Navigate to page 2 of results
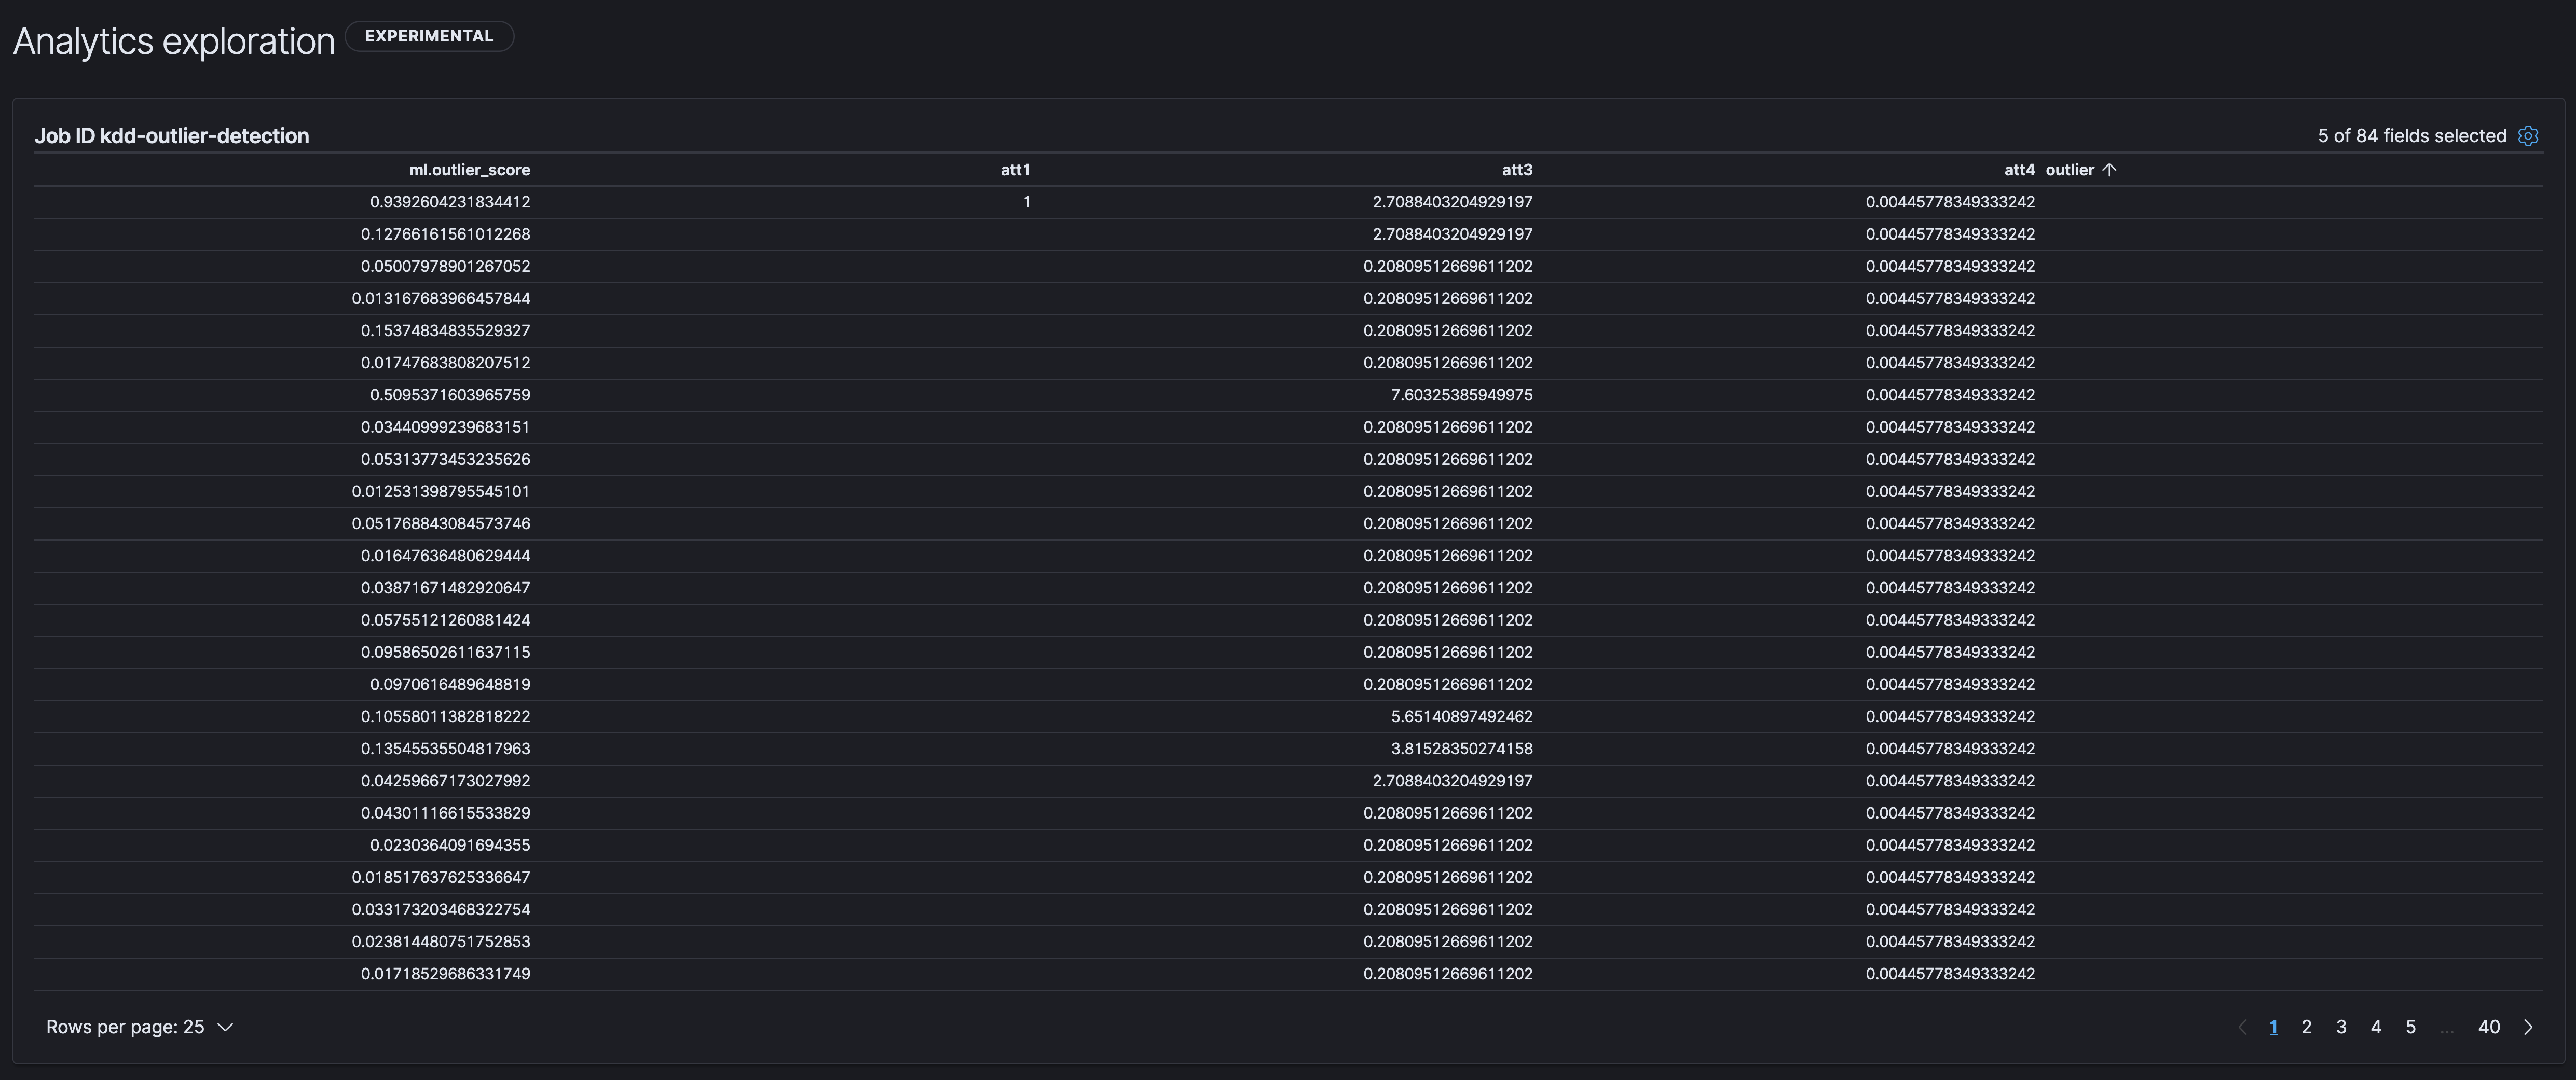 [x=2306, y=1027]
